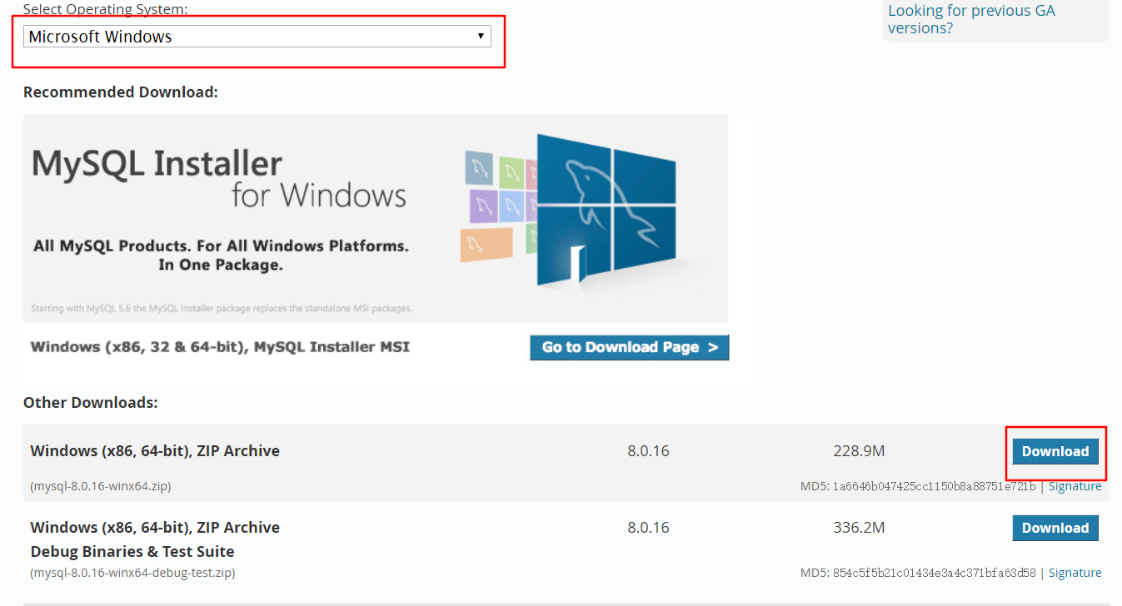Open Signature link for winx64-debug-test.zip

[x=1075, y=573]
